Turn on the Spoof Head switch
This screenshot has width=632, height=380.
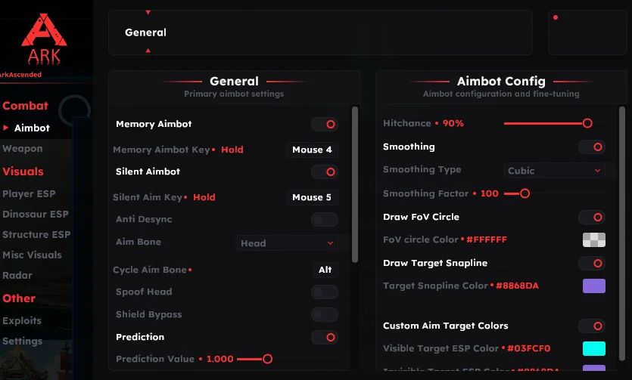(325, 292)
